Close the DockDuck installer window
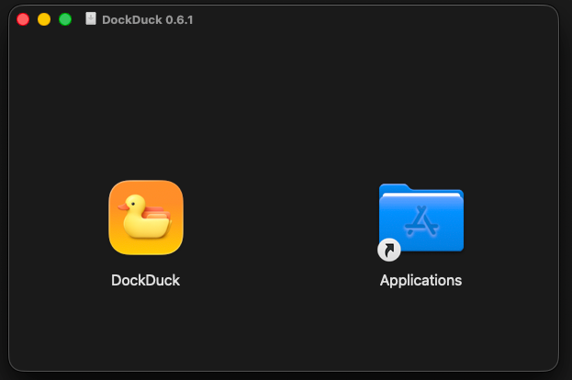Screen dimensions: 572x380 (x=23, y=19)
